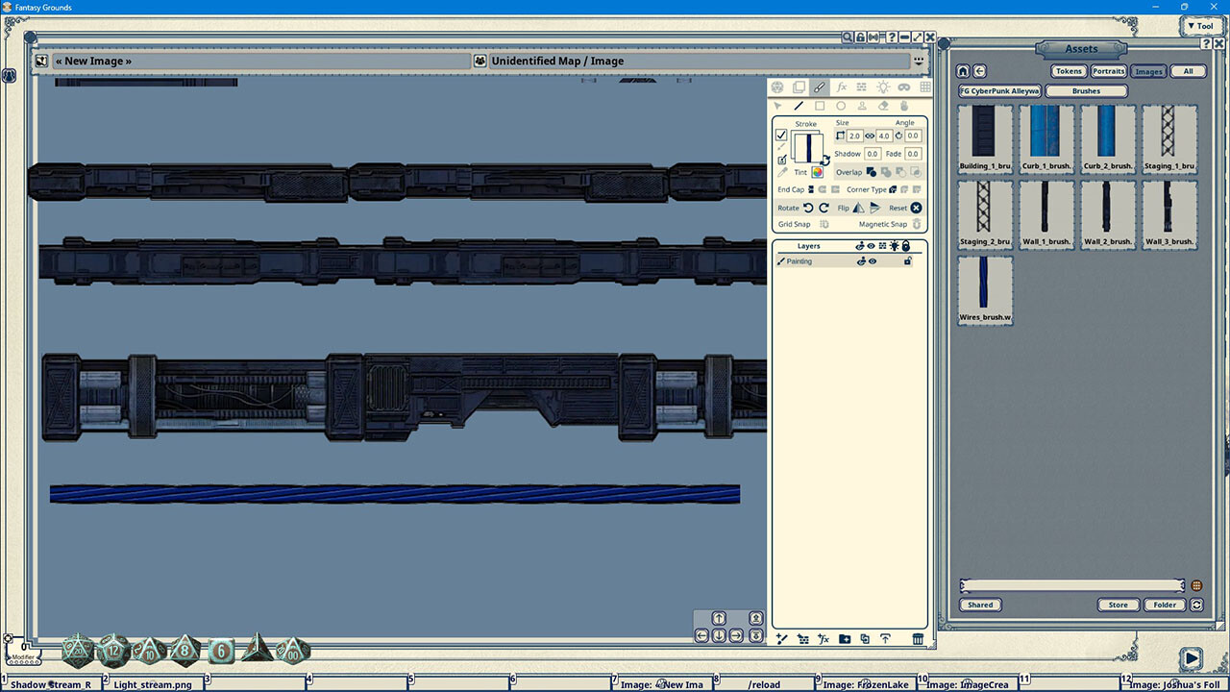
Task: Open the lighting settings icon
Action: (882, 87)
